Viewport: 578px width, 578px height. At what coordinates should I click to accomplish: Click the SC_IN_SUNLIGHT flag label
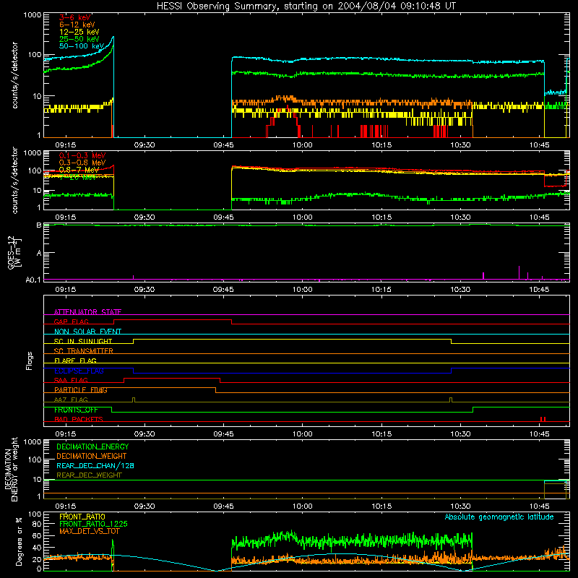(83, 341)
